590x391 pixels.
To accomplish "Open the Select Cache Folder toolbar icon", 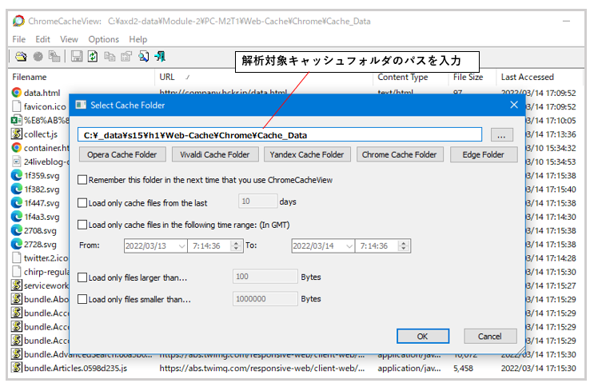I will pyautogui.click(x=21, y=57).
